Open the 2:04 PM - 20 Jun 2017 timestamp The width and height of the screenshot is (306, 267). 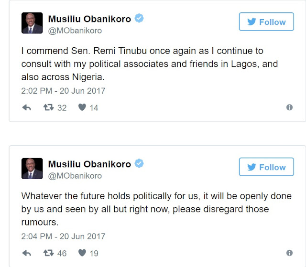(64, 236)
